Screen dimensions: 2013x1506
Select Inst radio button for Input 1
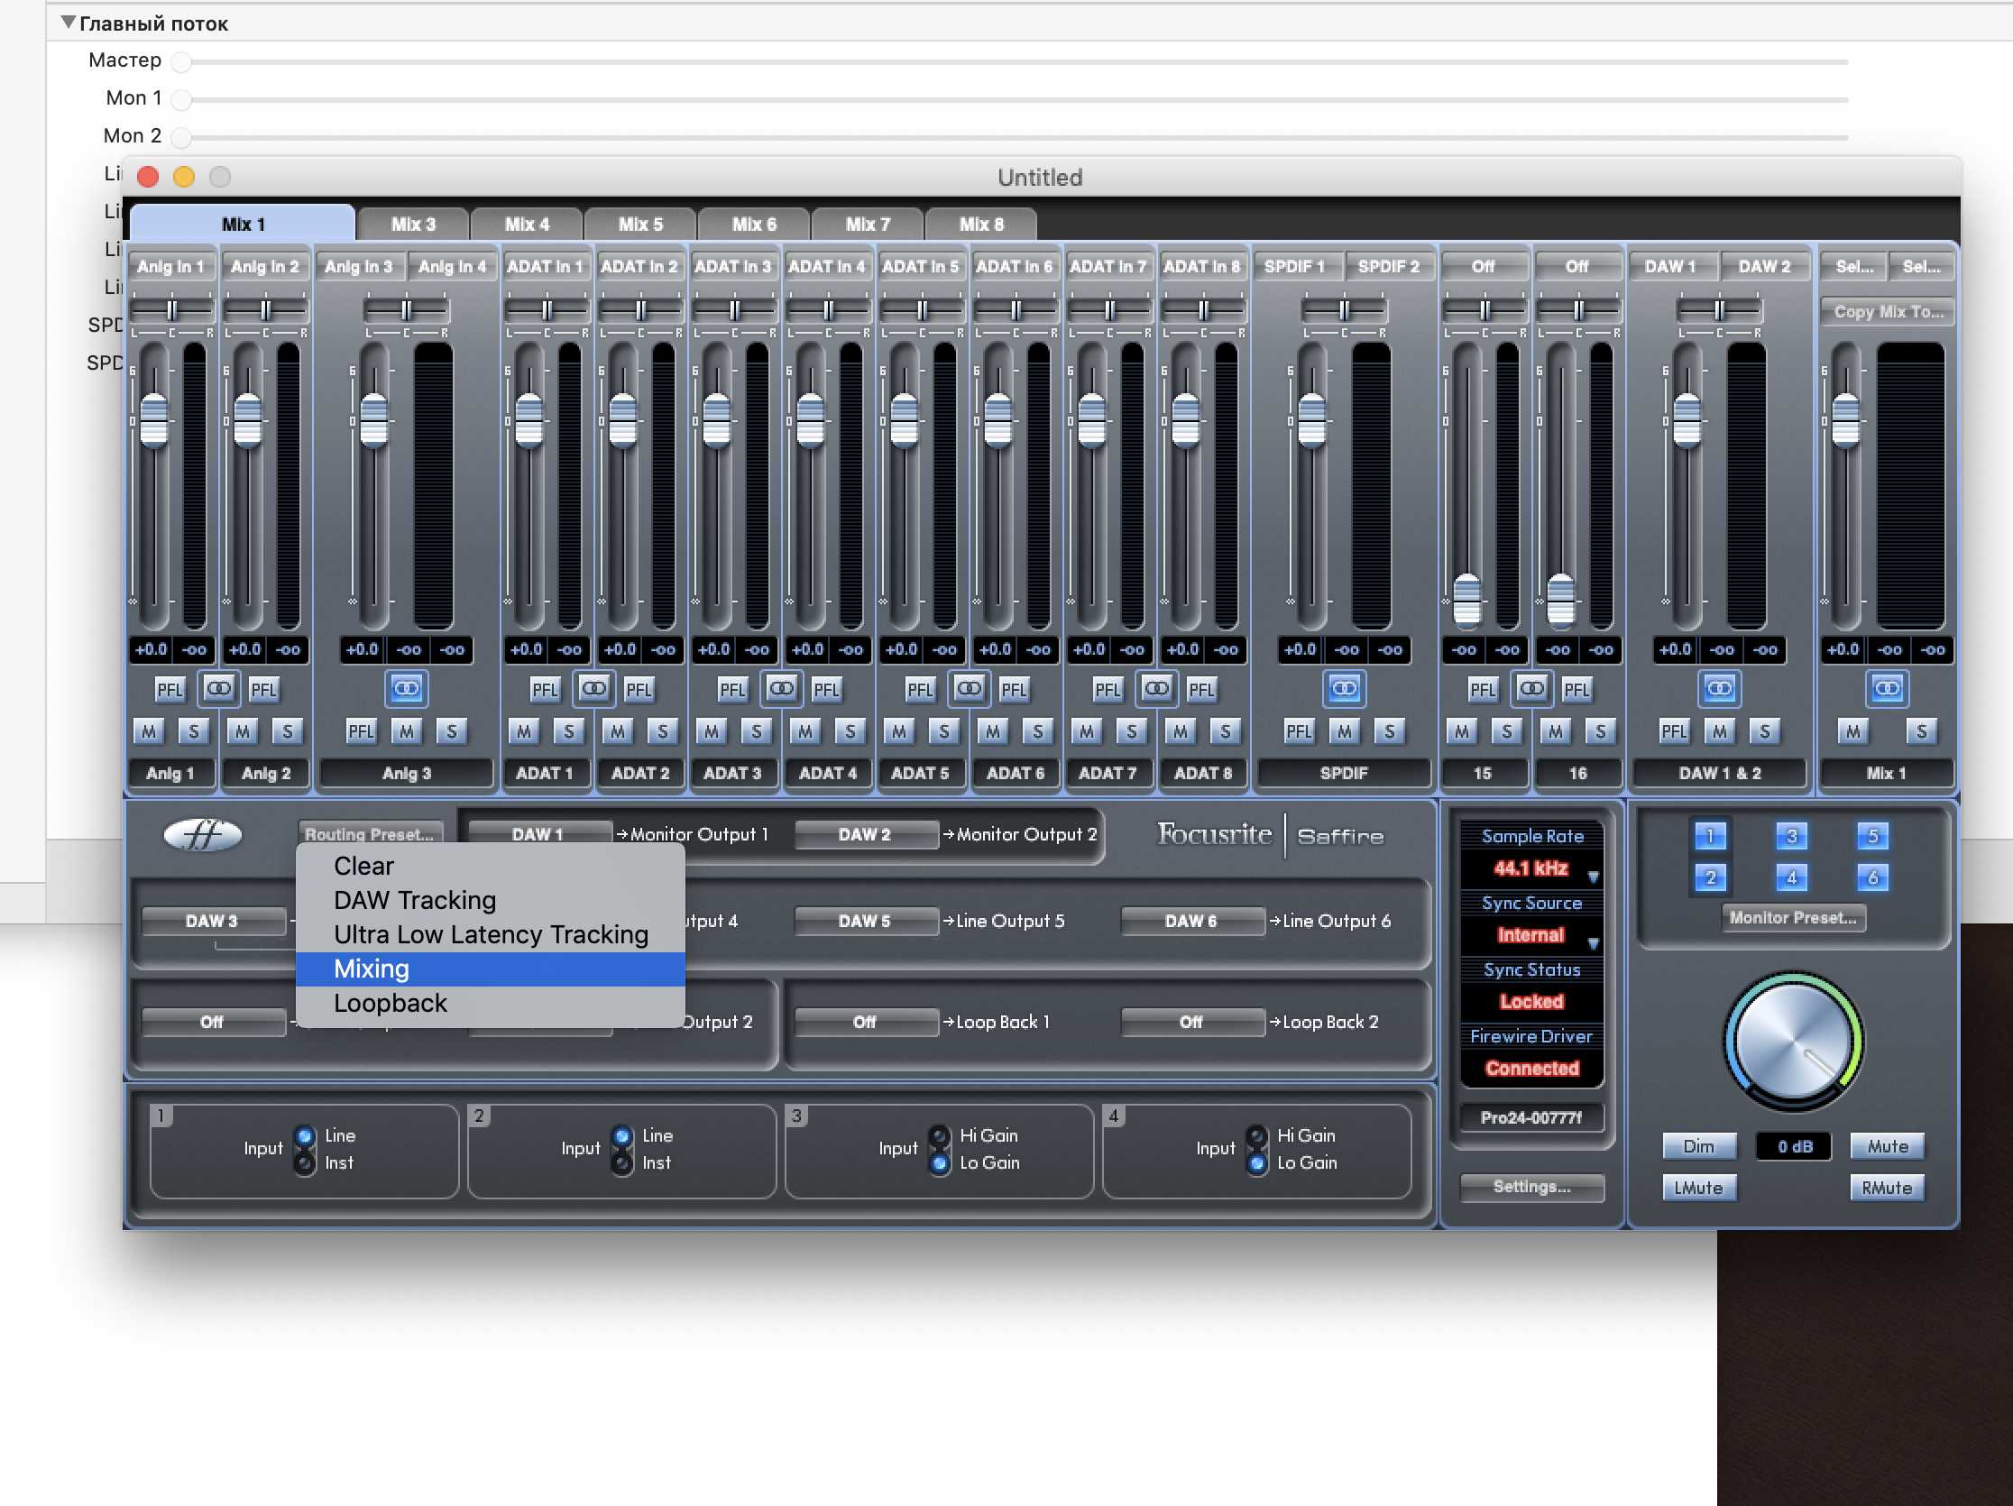point(306,1162)
